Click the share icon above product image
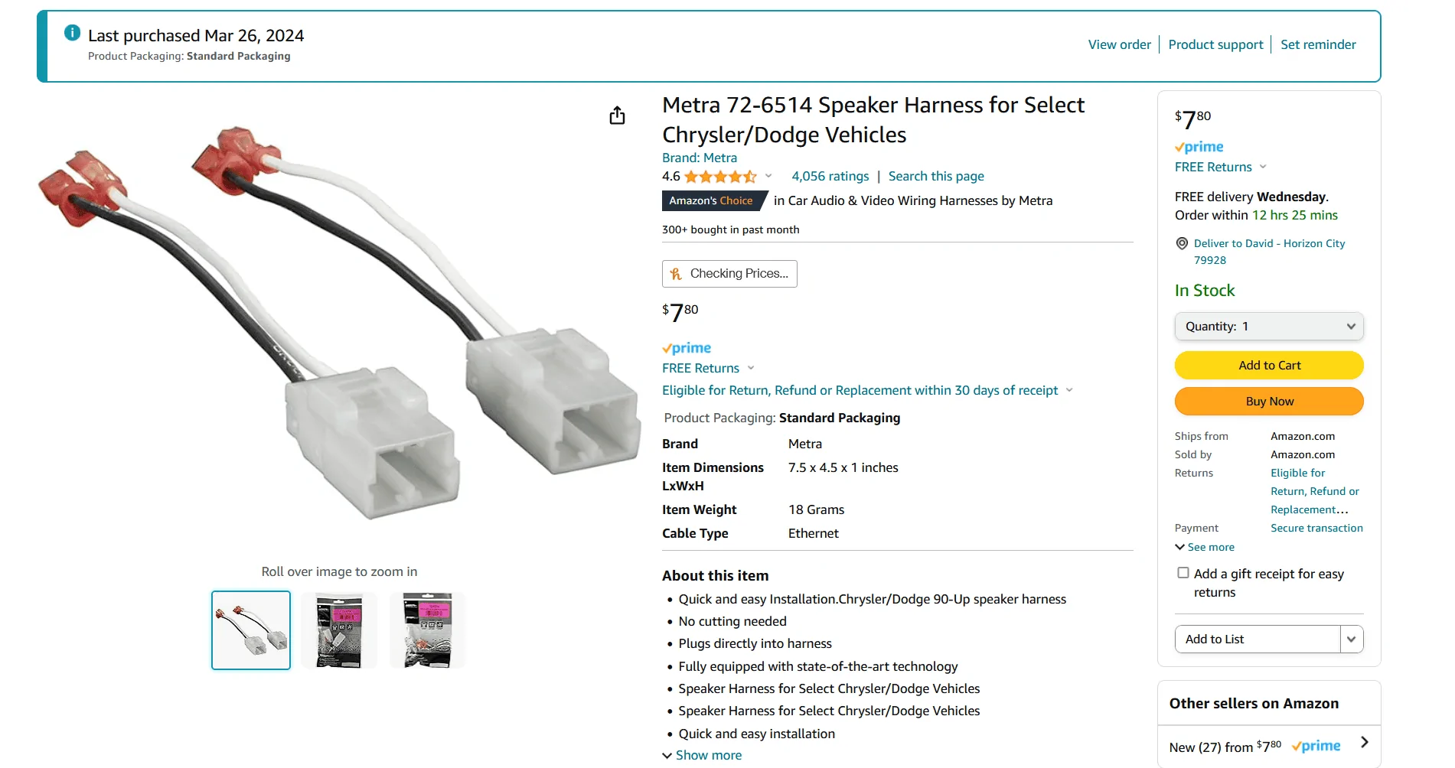This screenshot has height=768, width=1455. [x=617, y=116]
